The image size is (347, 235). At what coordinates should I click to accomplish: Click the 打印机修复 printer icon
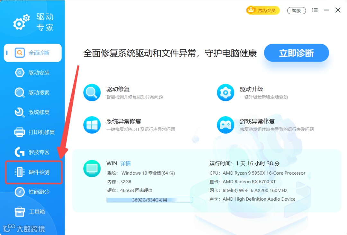[20, 132]
